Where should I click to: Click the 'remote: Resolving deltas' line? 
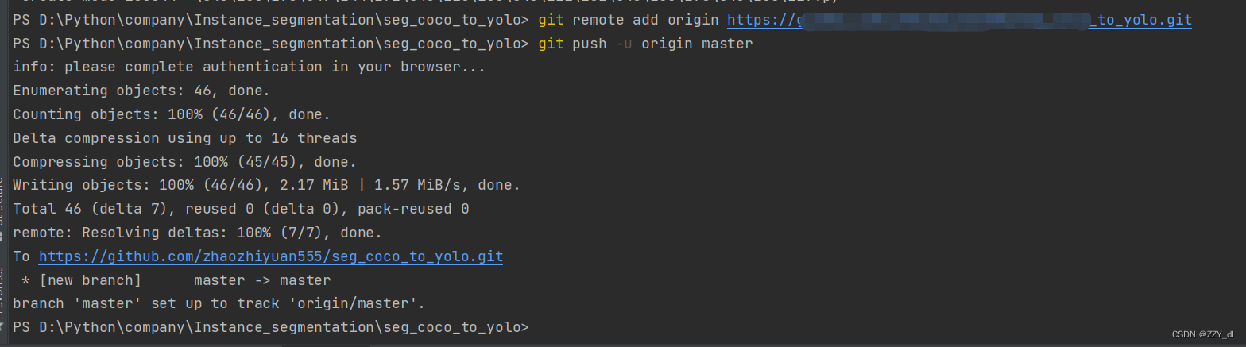(x=197, y=233)
